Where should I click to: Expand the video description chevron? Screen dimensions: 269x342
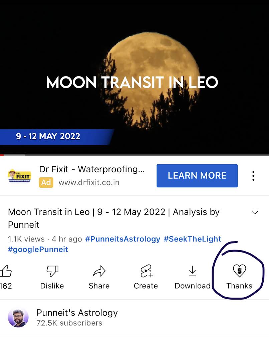(255, 212)
